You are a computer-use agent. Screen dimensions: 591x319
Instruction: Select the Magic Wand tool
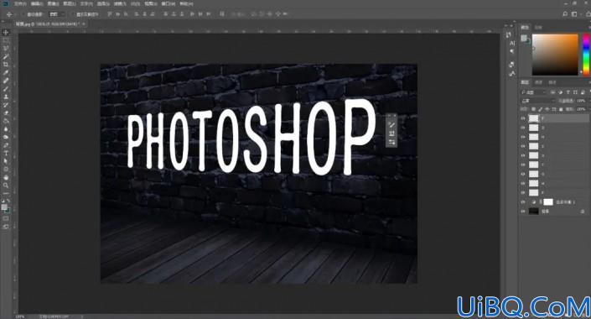[6, 56]
